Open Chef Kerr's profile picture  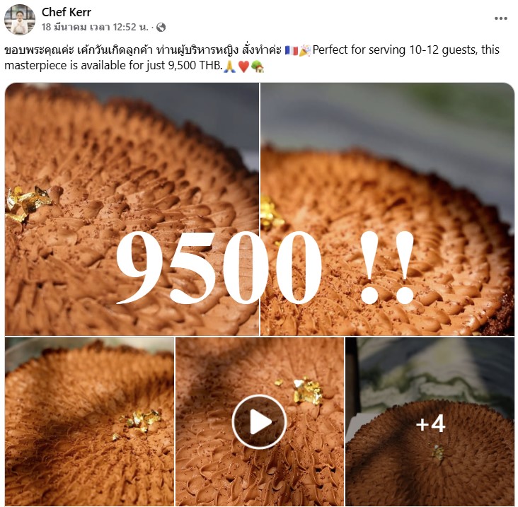coord(20,20)
